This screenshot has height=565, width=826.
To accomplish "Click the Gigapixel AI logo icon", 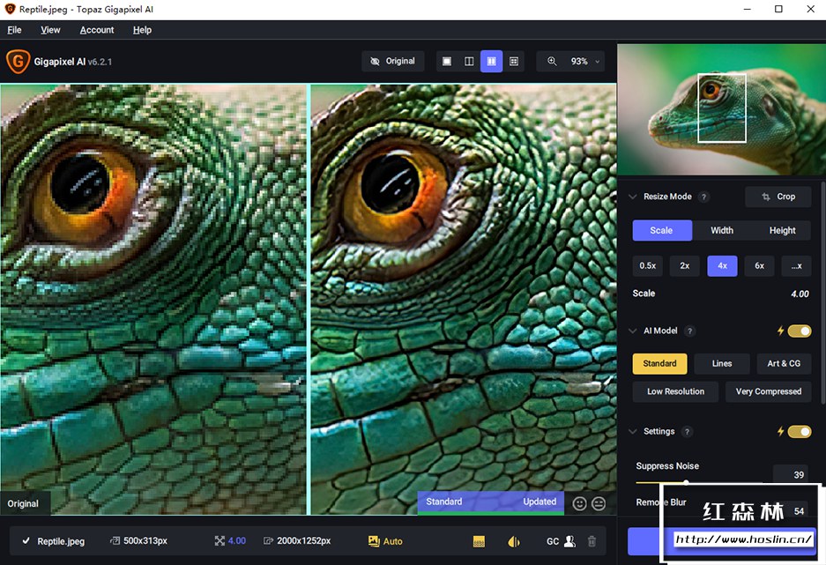I will [x=18, y=61].
